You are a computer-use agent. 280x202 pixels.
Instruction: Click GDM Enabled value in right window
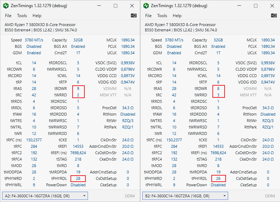pyautogui.click(x=174, y=53)
